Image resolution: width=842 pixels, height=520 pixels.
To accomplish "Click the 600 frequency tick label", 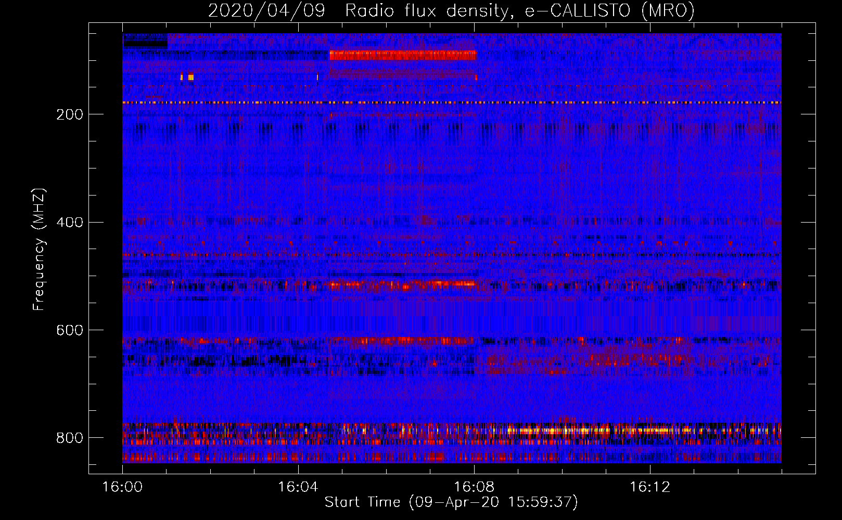I will pos(70,331).
